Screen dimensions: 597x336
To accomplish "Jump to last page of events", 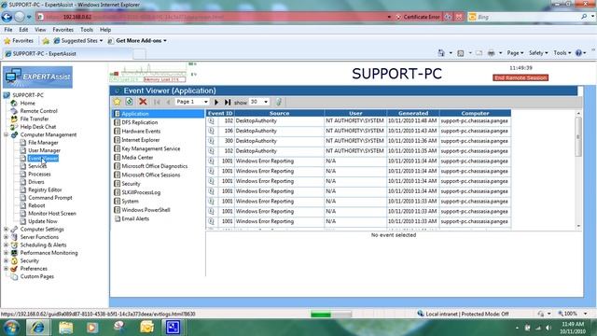I will click(x=228, y=102).
